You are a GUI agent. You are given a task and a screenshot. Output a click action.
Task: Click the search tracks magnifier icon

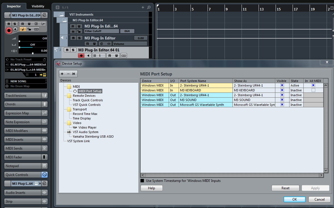click(149, 7)
